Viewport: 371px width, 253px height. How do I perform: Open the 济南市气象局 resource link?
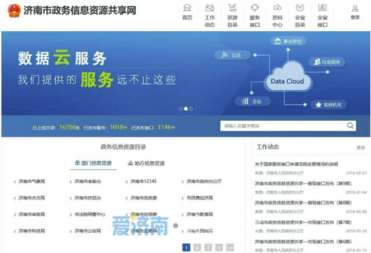click(32, 181)
